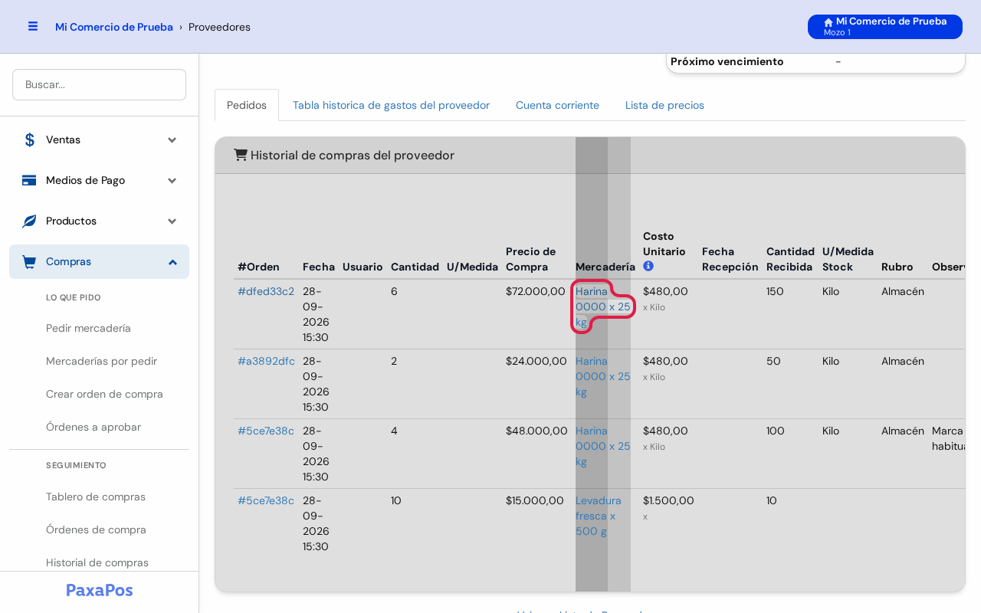
Task: Open order #5ce7e38c with $48.000,00
Action: point(266,431)
